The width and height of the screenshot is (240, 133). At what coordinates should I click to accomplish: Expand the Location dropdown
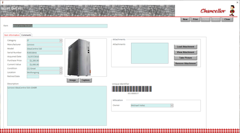coord(61,72)
